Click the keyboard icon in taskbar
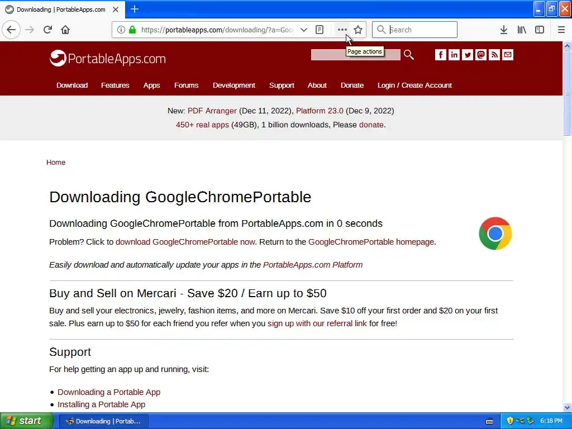The width and height of the screenshot is (572, 429). (489, 421)
